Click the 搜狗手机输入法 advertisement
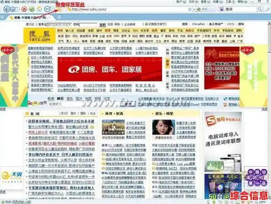This screenshot has height=204, width=271. [223, 142]
